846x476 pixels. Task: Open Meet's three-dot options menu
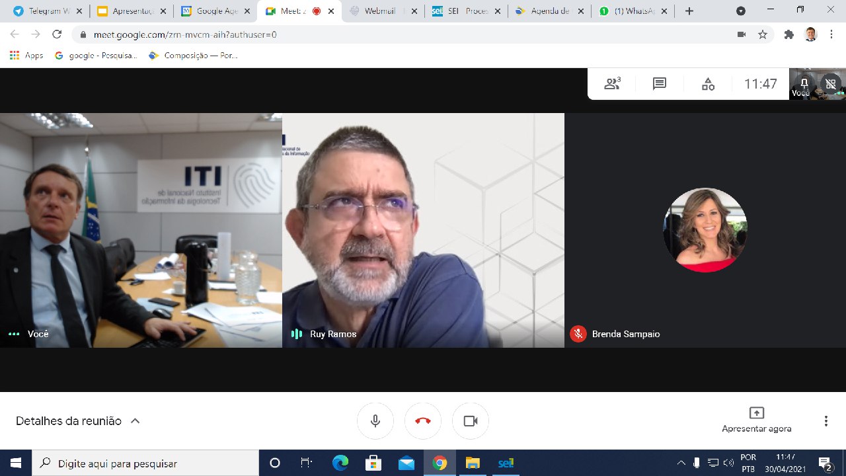(825, 420)
